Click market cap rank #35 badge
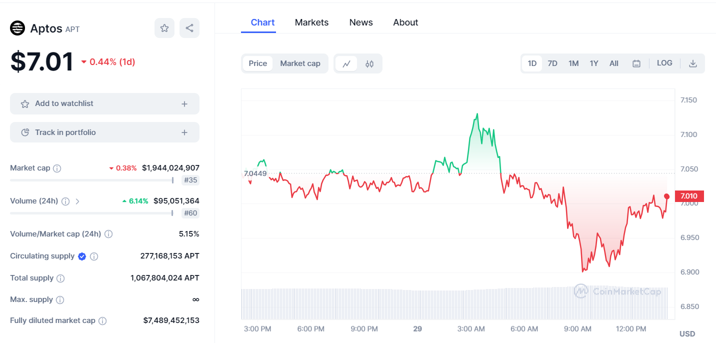The image size is (716, 343). point(190,180)
